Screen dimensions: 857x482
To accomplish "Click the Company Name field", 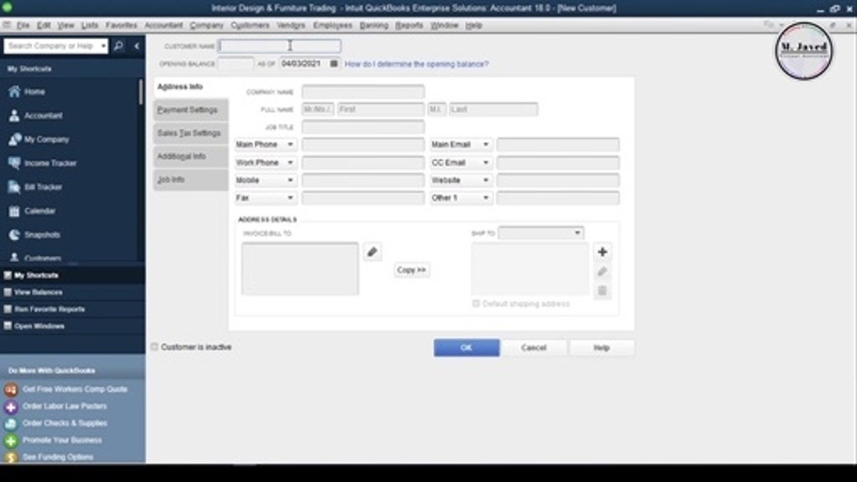I will click(x=363, y=92).
